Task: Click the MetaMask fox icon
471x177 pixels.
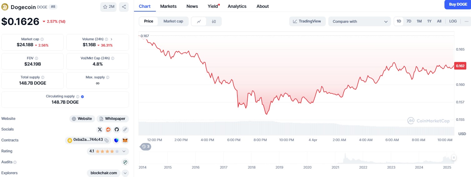Action: click(x=125, y=140)
